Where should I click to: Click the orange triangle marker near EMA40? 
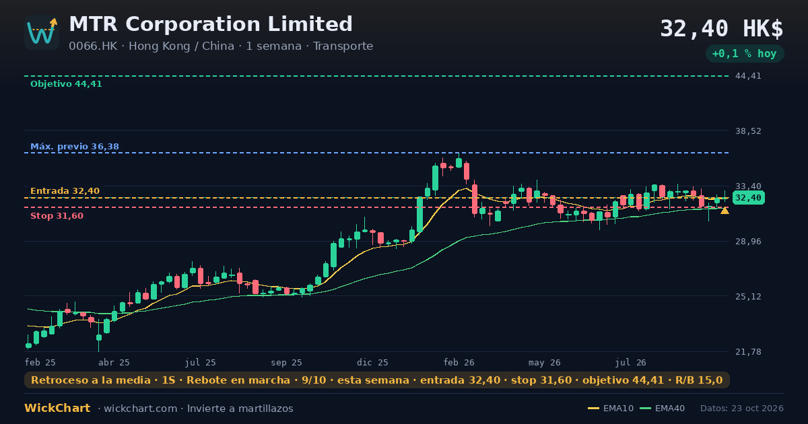pos(725,211)
